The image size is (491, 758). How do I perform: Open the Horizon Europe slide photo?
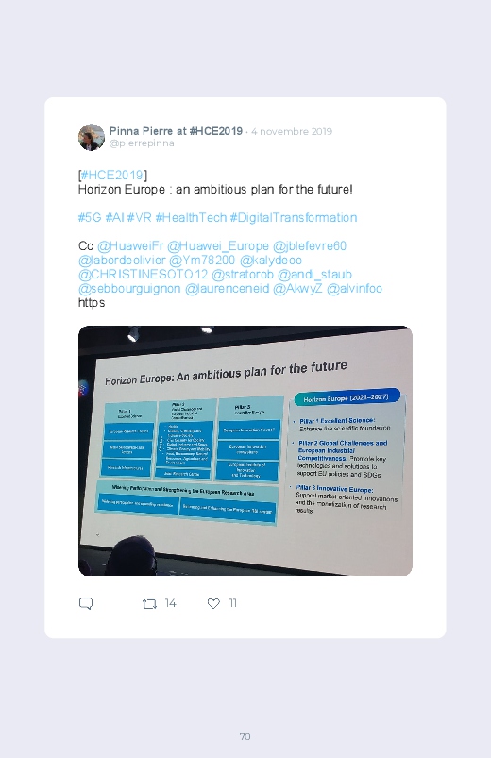tap(245, 450)
